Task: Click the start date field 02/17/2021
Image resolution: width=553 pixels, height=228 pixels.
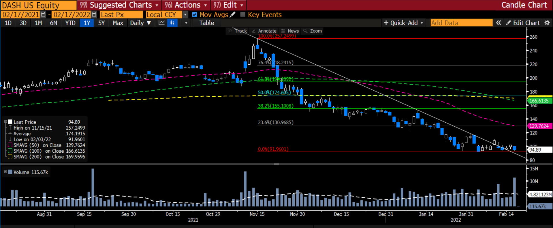Action: point(20,14)
